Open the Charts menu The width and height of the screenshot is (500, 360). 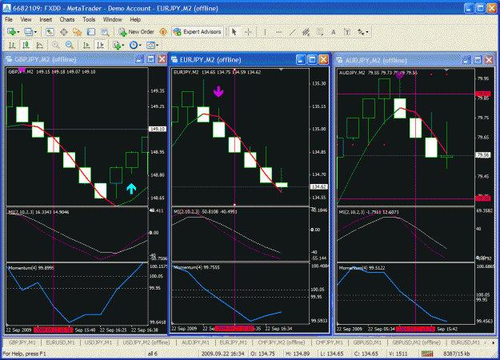pyautogui.click(x=67, y=19)
